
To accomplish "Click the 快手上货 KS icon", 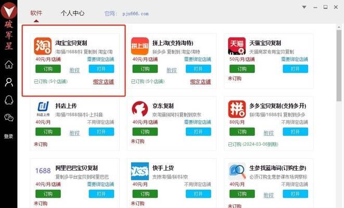I will [140, 171].
